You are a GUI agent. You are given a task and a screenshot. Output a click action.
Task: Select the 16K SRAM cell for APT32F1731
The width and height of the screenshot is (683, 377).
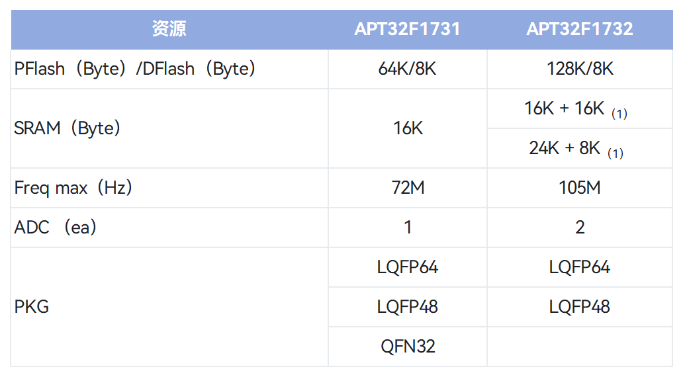pyautogui.click(x=407, y=128)
